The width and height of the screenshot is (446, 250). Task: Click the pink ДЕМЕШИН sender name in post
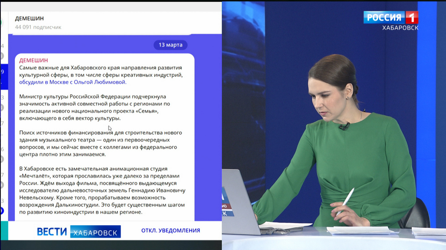coord(33,60)
